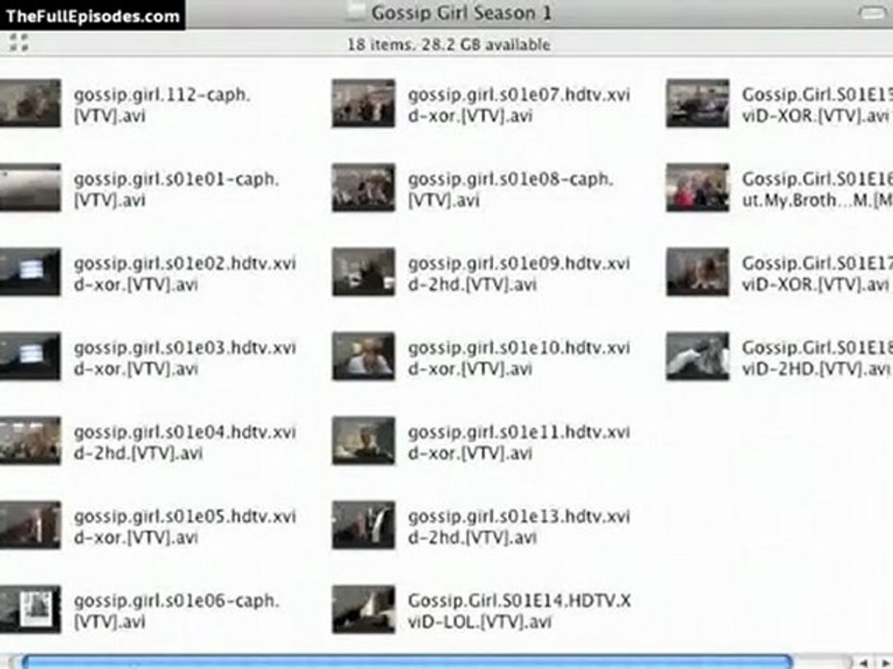This screenshot has width=893, height=669.
Task: Click file name gossip.girl.112-caph.[VTV].avi
Action: click(162, 105)
